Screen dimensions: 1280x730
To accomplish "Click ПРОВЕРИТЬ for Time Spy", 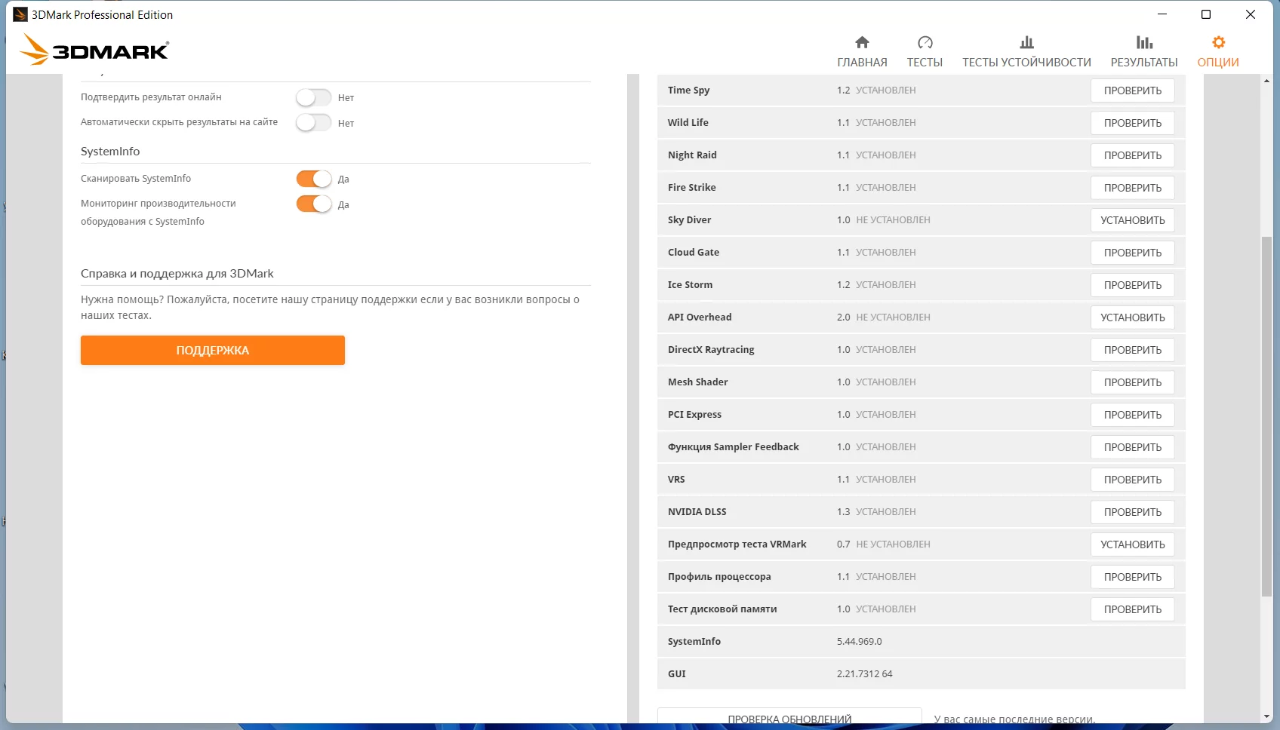I will [x=1133, y=90].
